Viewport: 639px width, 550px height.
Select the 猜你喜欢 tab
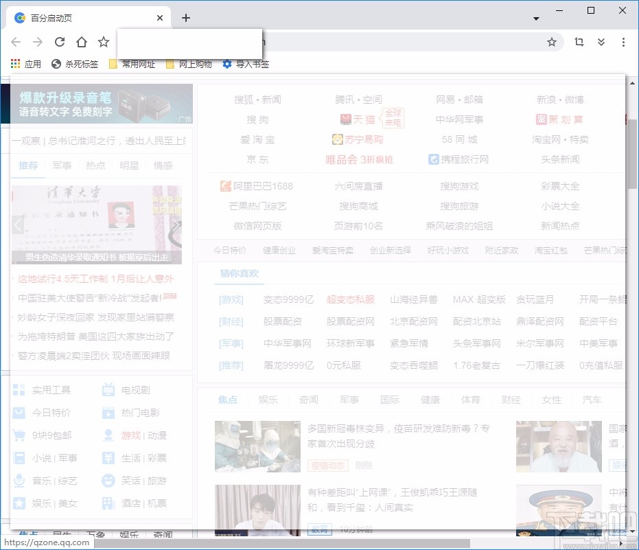pos(240,273)
